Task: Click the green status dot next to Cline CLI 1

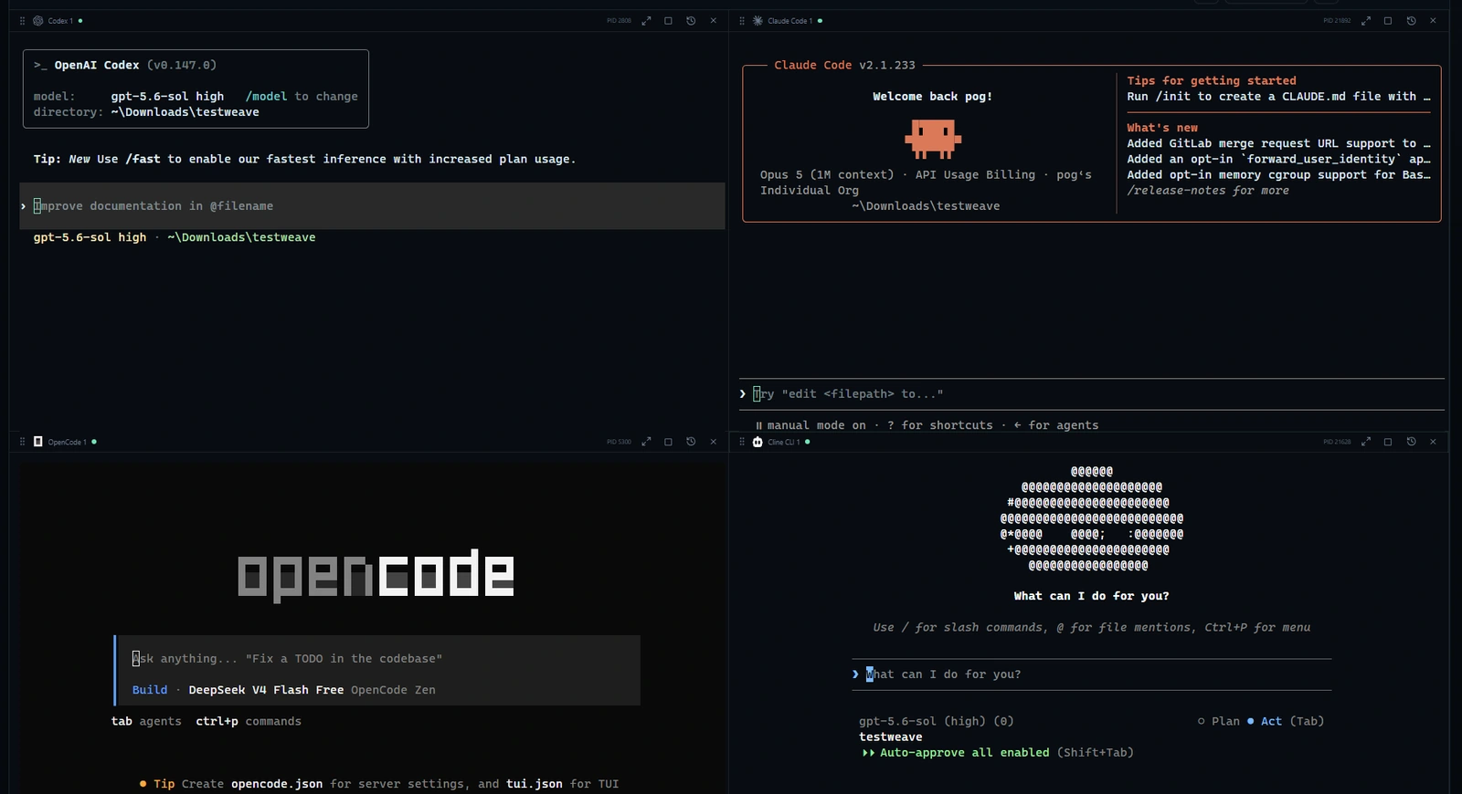Action: 808,442
